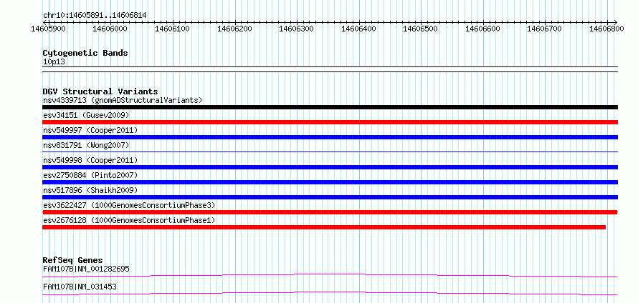Click the blue esv2750884 variant bar
The image size is (638, 303).
coord(330,182)
